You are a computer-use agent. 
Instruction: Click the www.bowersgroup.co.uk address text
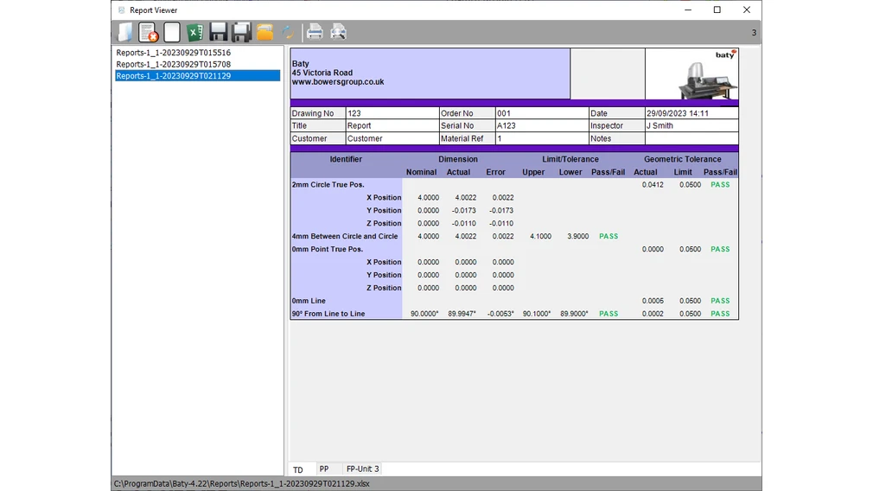coord(338,82)
